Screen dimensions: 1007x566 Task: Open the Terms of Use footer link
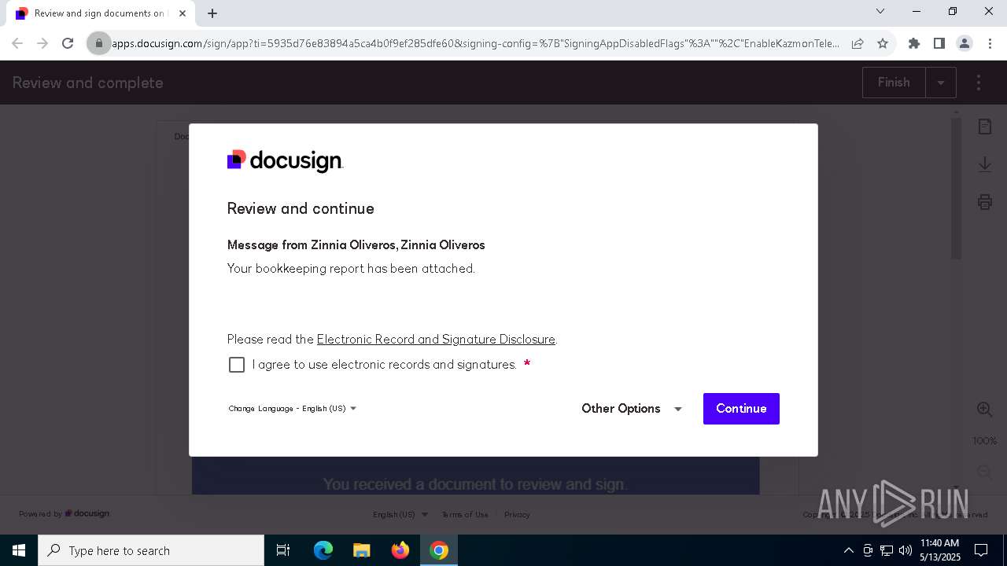click(x=465, y=515)
